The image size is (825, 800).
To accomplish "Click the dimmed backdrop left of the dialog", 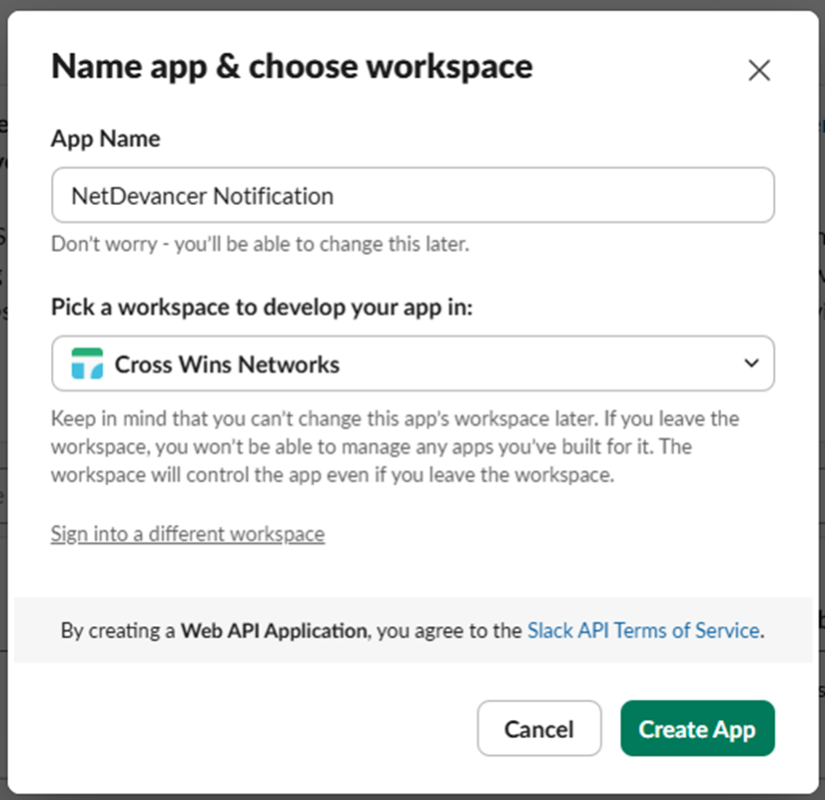I will click(x=3, y=400).
